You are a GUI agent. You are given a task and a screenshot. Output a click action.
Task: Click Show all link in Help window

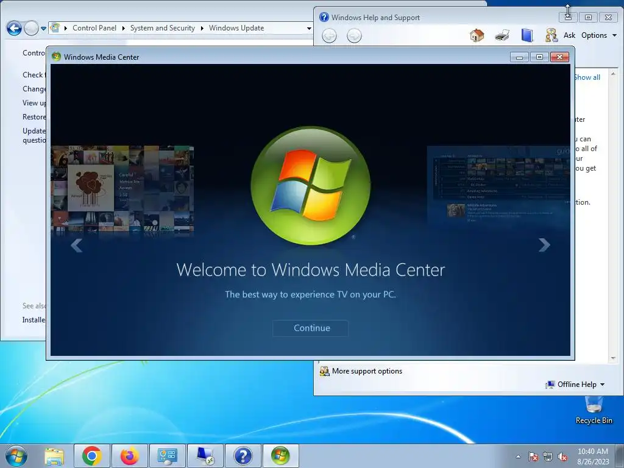587,77
